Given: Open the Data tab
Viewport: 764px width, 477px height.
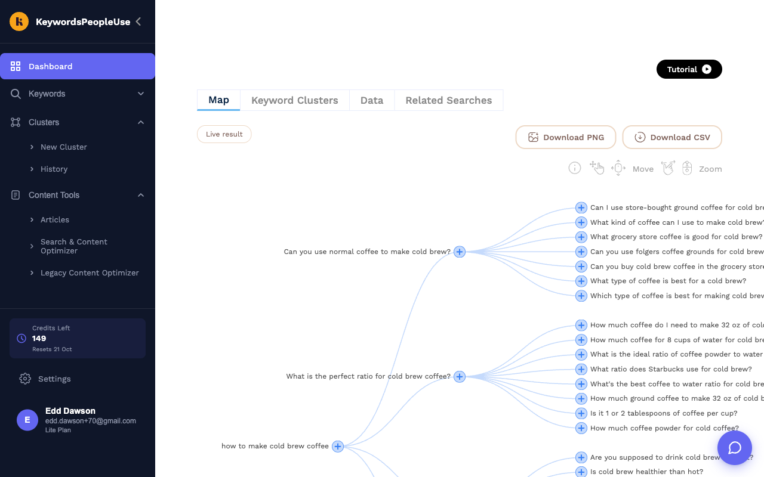Looking at the screenshot, I should (x=372, y=100).
